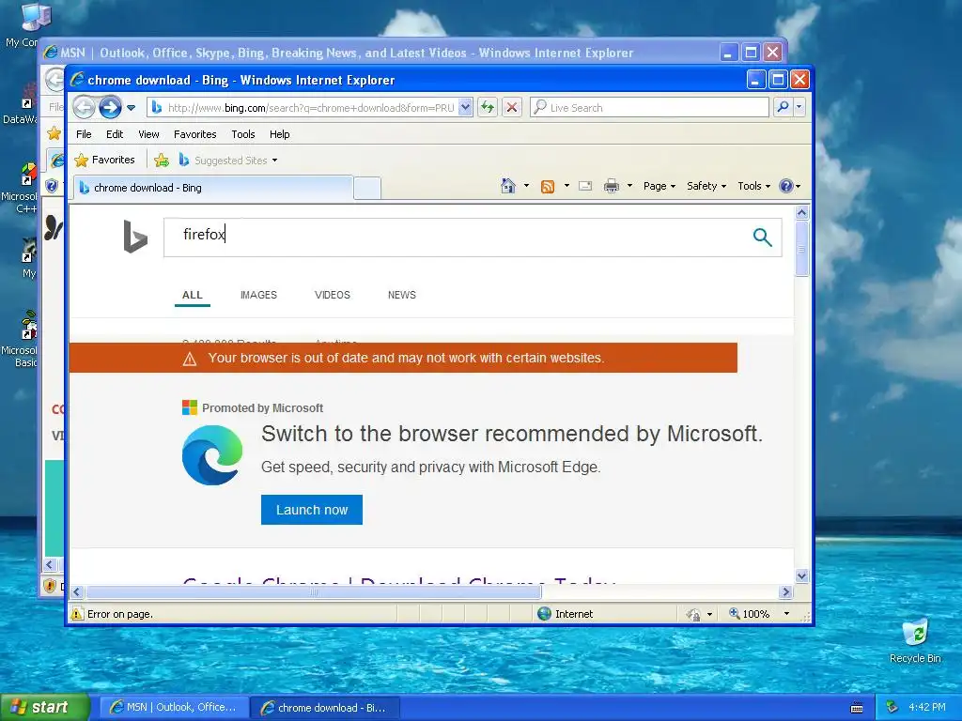Open the Recycle Bin desktop icon
The width and height of the screenshot is (962, 721).
click(915, 640)
